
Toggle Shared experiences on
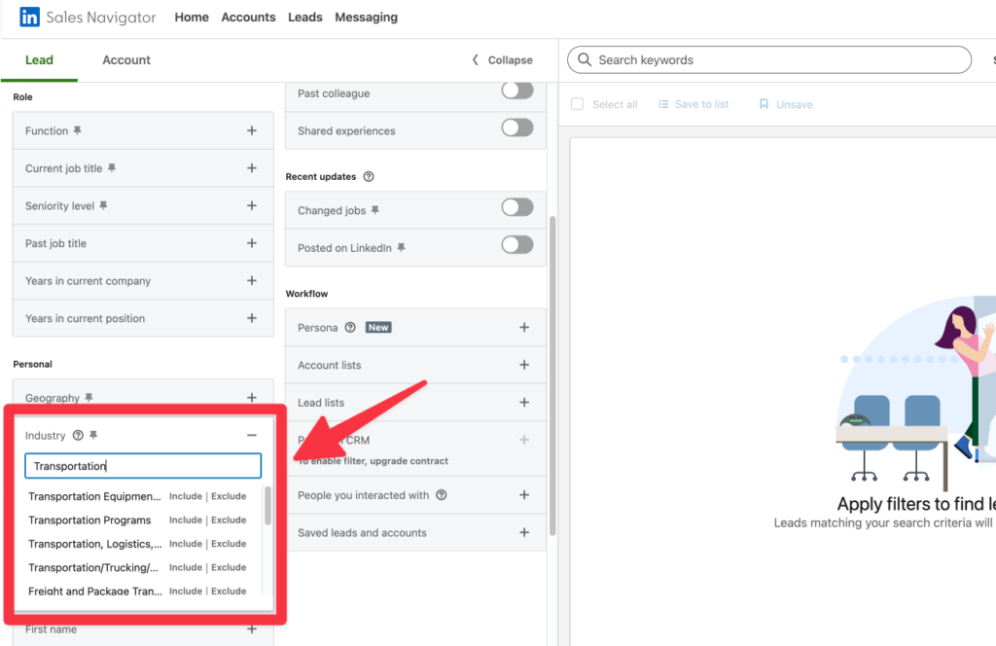[x=516, y=127]
